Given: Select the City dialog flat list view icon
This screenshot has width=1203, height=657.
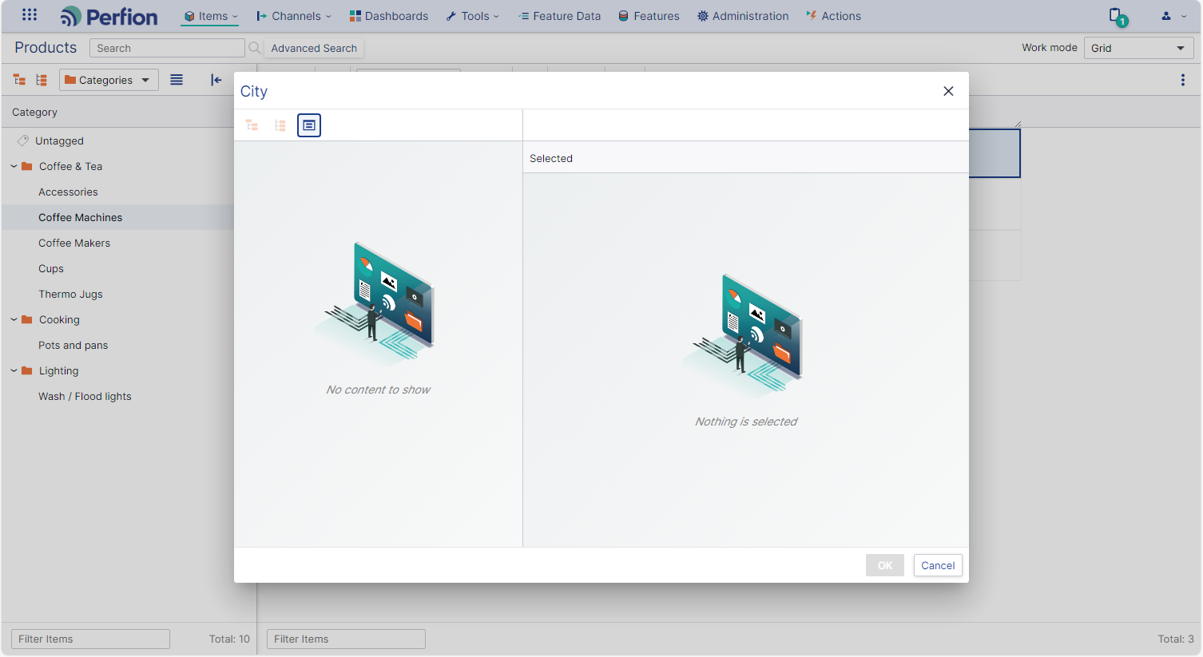Looking at the screenshot, I should [x=309, y=125].
